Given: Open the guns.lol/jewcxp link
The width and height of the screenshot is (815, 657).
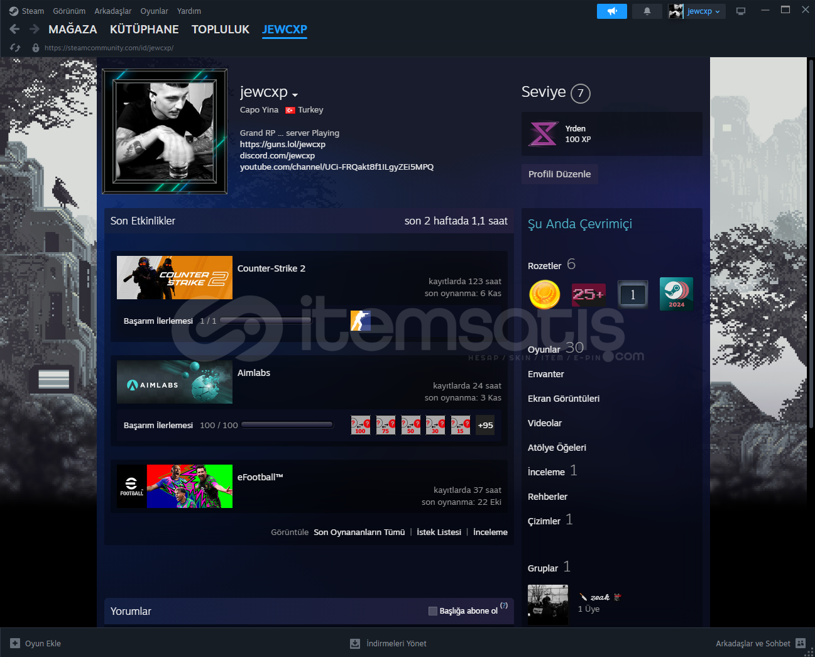Looking at the screenshot, I should click(x=283, y=145).
